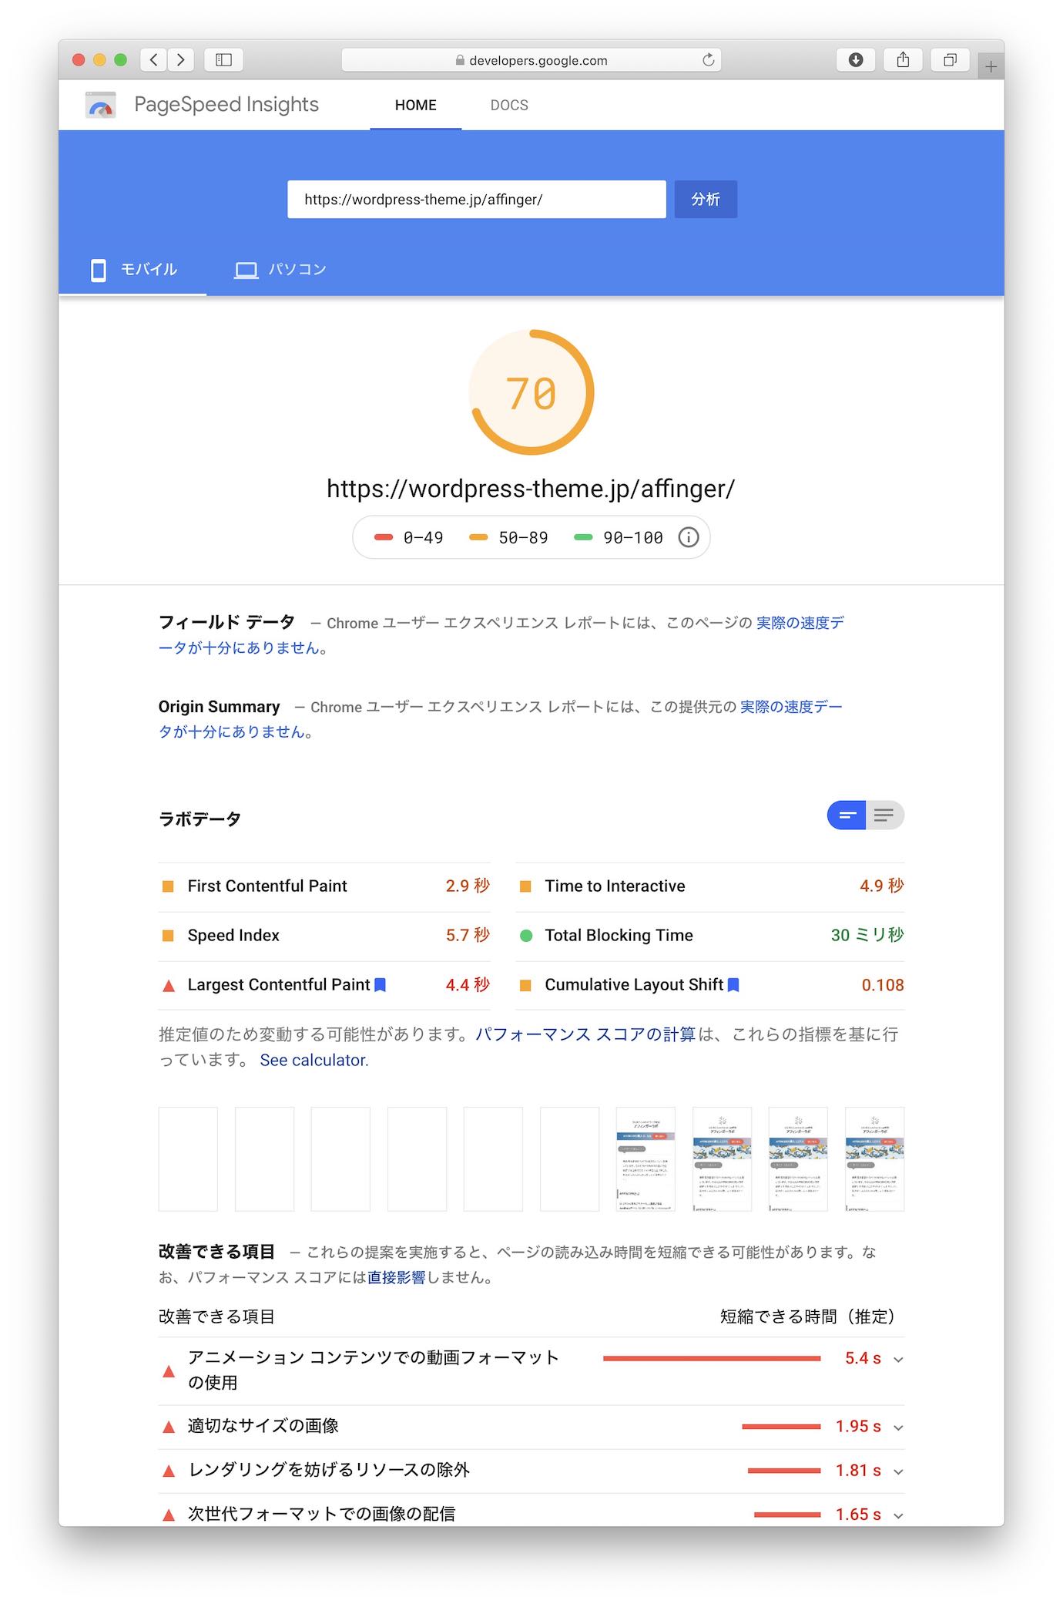Click the Speed Index value 5.7 秒

[x=468, y=935]
